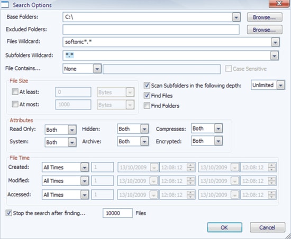Confirm settings with OK button

[x=224, y=227]
